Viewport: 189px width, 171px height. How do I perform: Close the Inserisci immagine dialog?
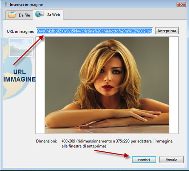pos(181,5)
